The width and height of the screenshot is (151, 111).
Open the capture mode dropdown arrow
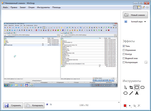pos(145,22)
